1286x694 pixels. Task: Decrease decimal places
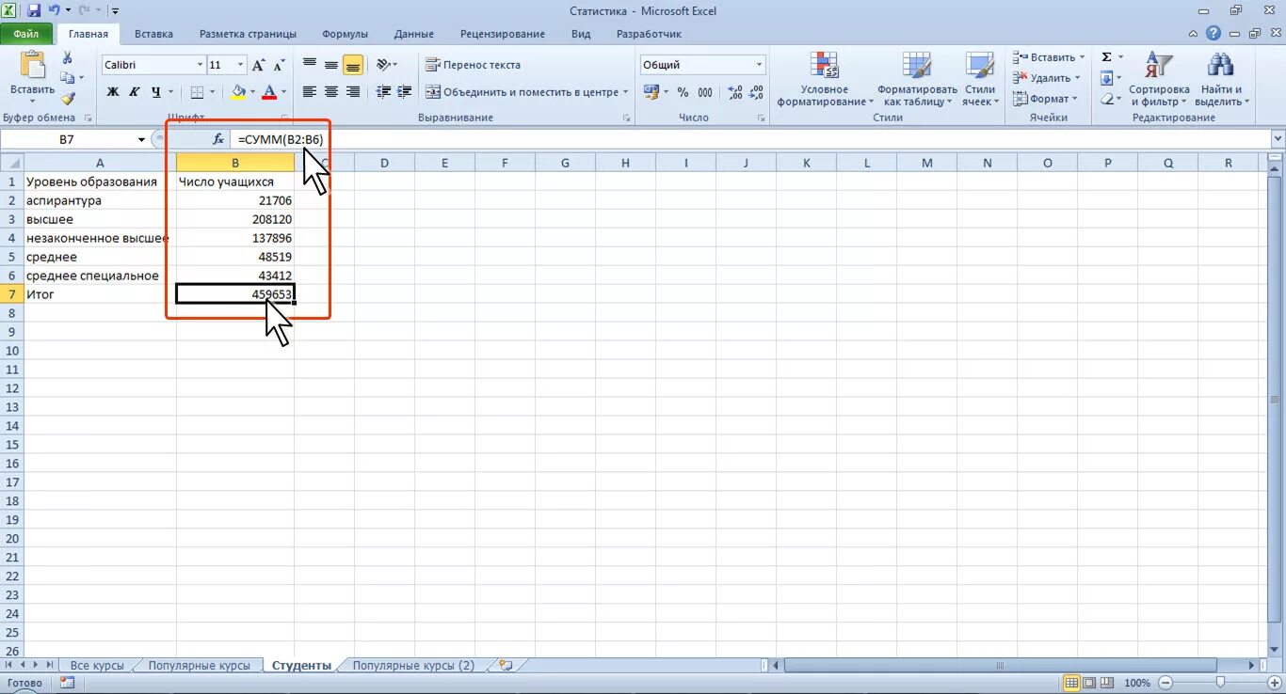pyautogui.click(x=756, y=92)
